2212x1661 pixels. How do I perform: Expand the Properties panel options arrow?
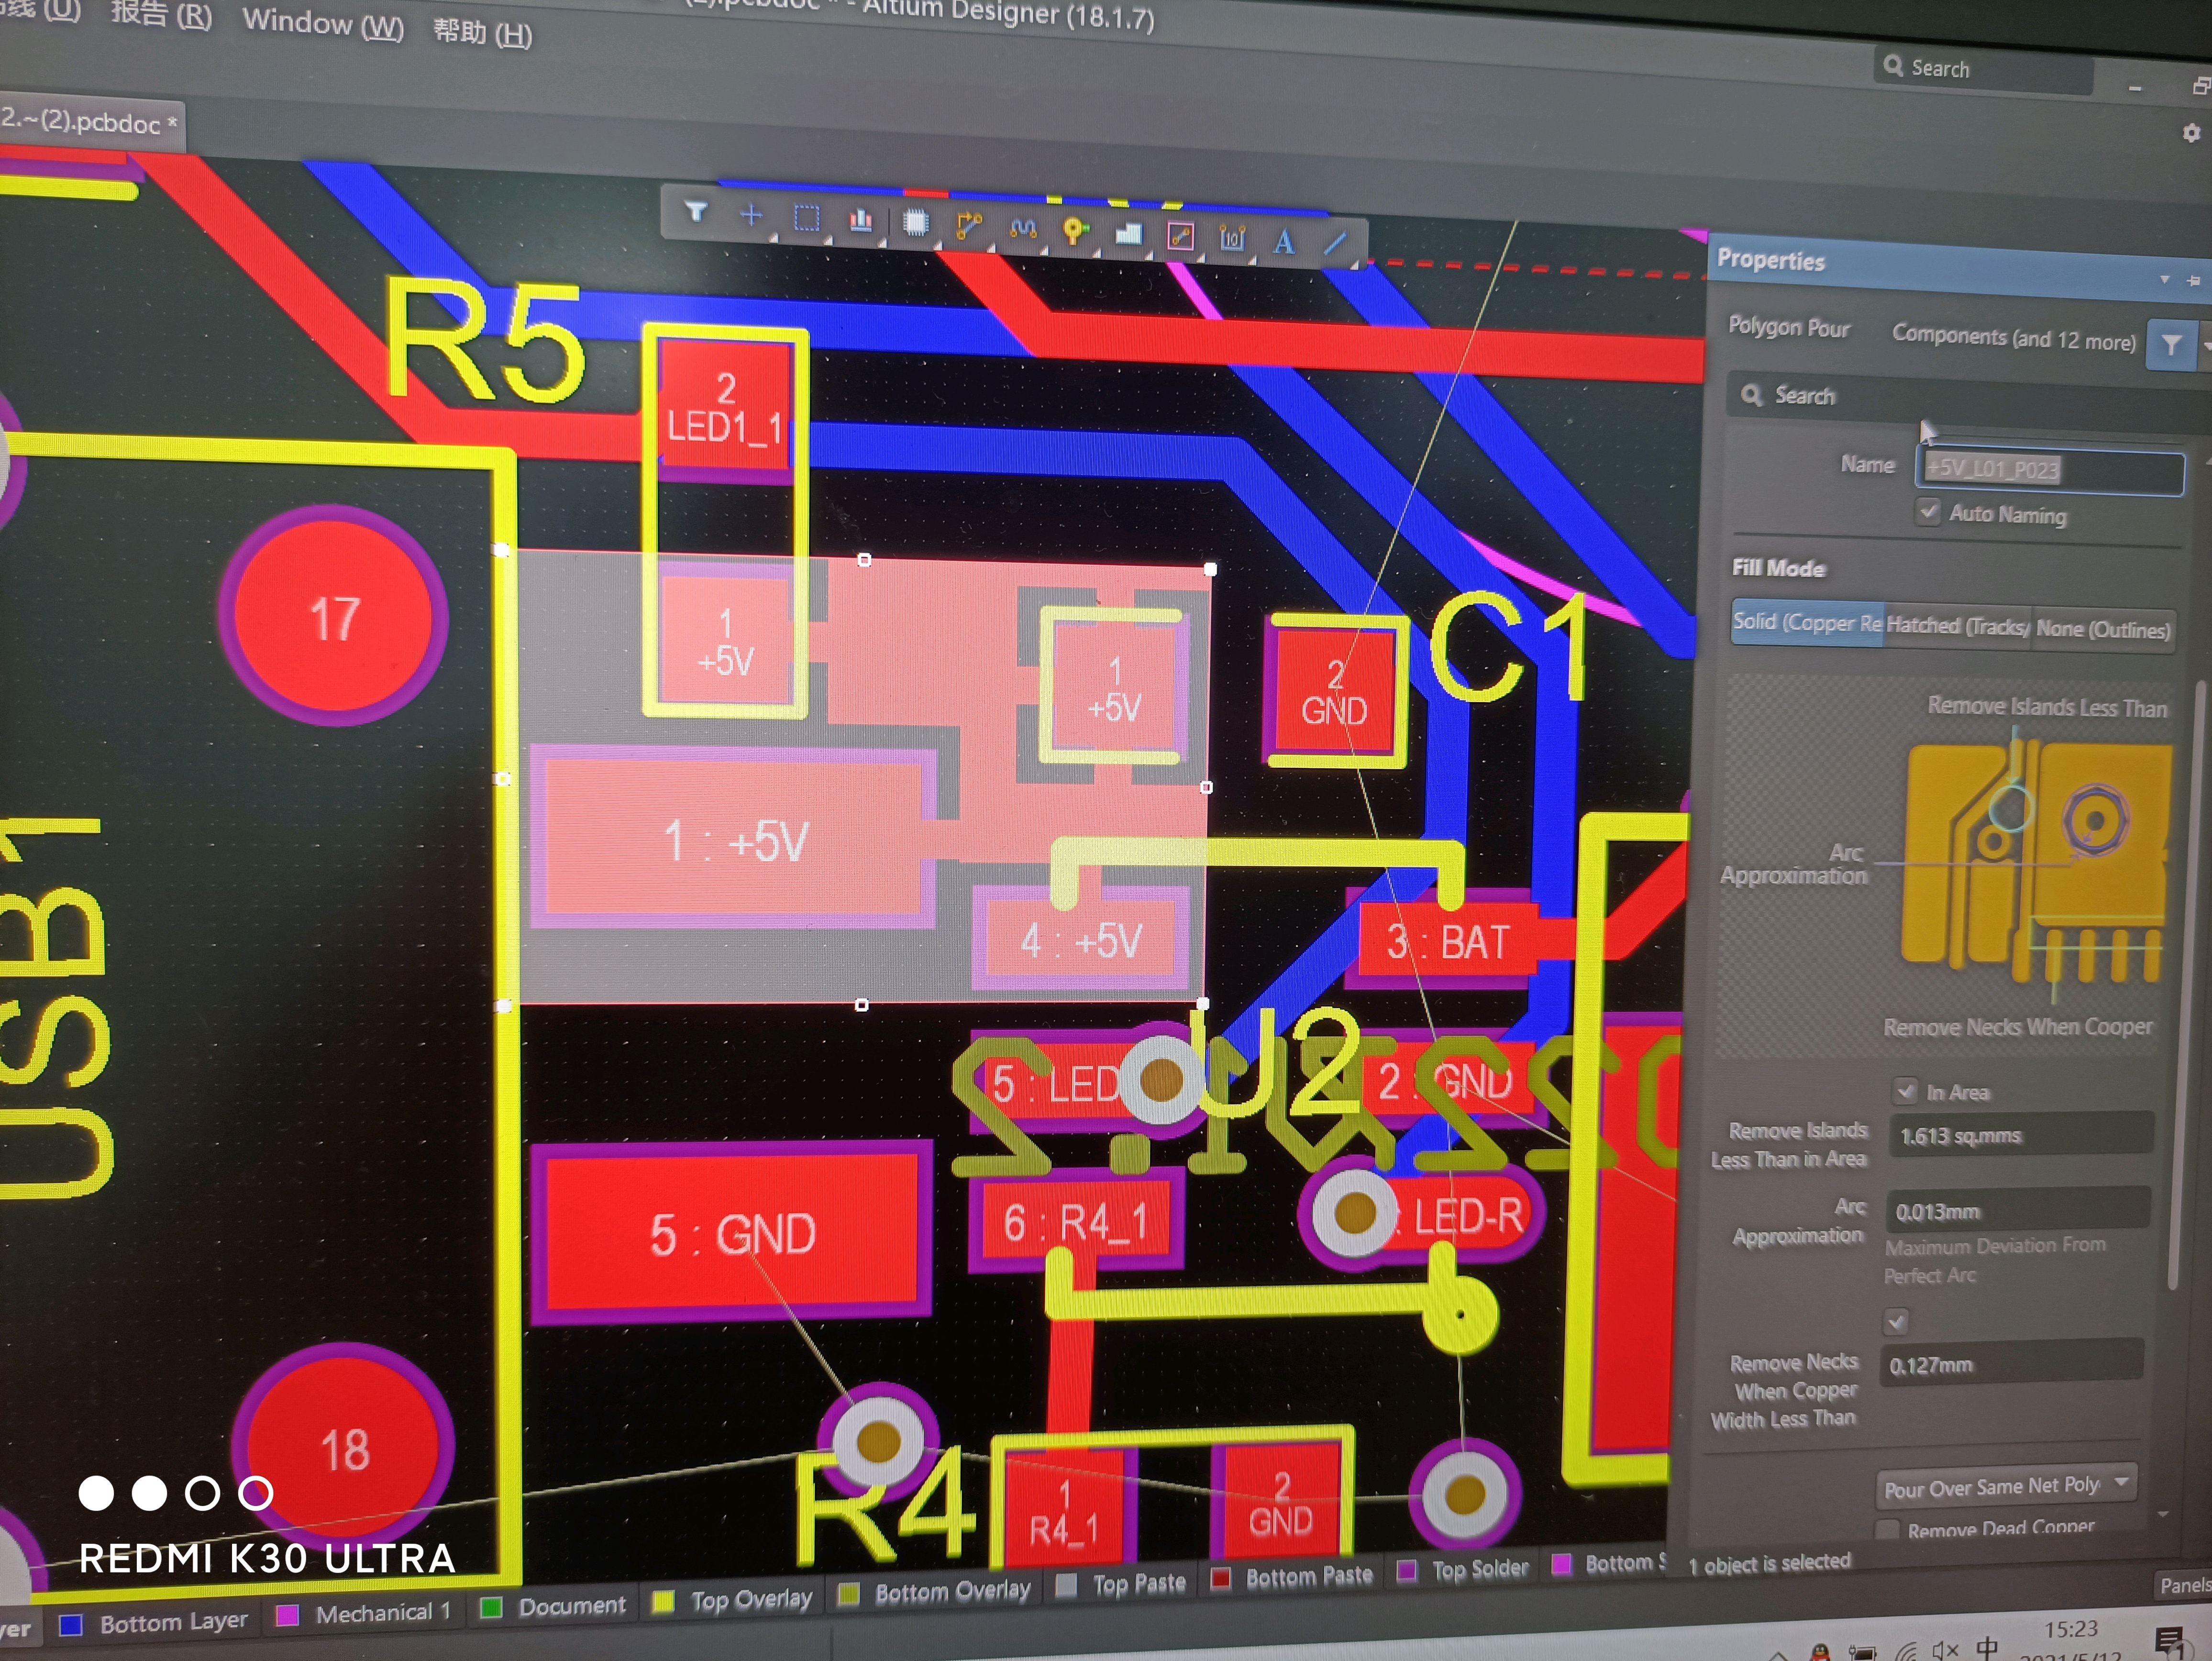point(2164,280)
